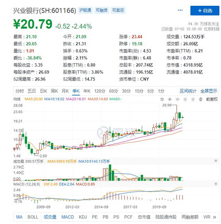Switch to the 15分 interval tab
Viewport: 221px width, 224px height.
point(139,91)
